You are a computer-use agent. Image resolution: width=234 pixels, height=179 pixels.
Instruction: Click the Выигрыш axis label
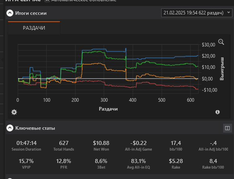[222, 69]
